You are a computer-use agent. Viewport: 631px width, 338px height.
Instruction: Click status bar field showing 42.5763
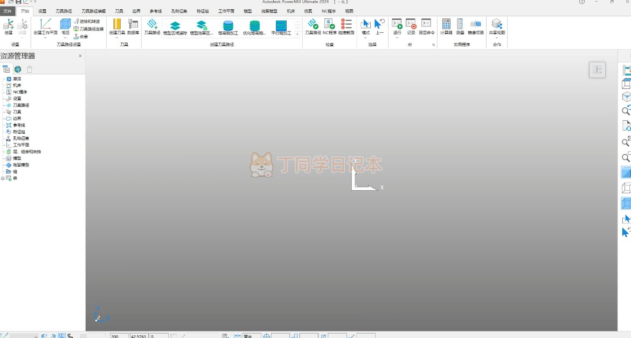[x=139, y=336]
